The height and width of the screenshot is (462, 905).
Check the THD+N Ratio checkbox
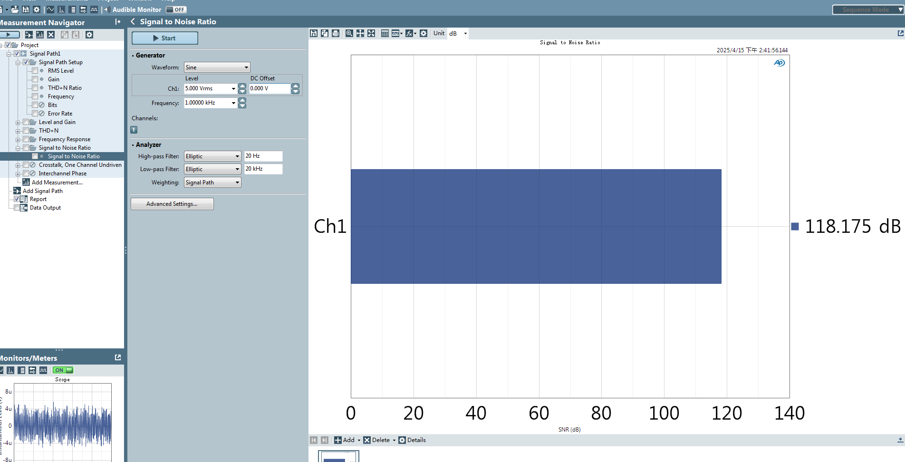click(35, 88)
